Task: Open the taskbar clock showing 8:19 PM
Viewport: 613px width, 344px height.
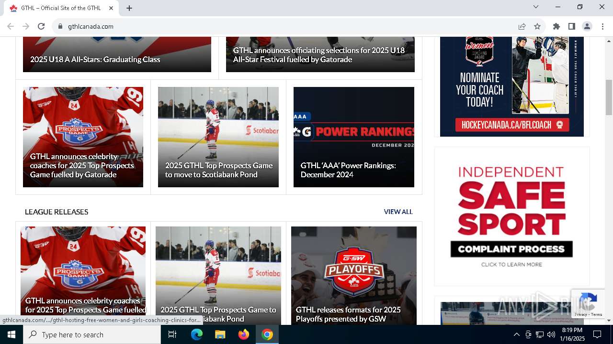Action: click(x=572, y=334)
